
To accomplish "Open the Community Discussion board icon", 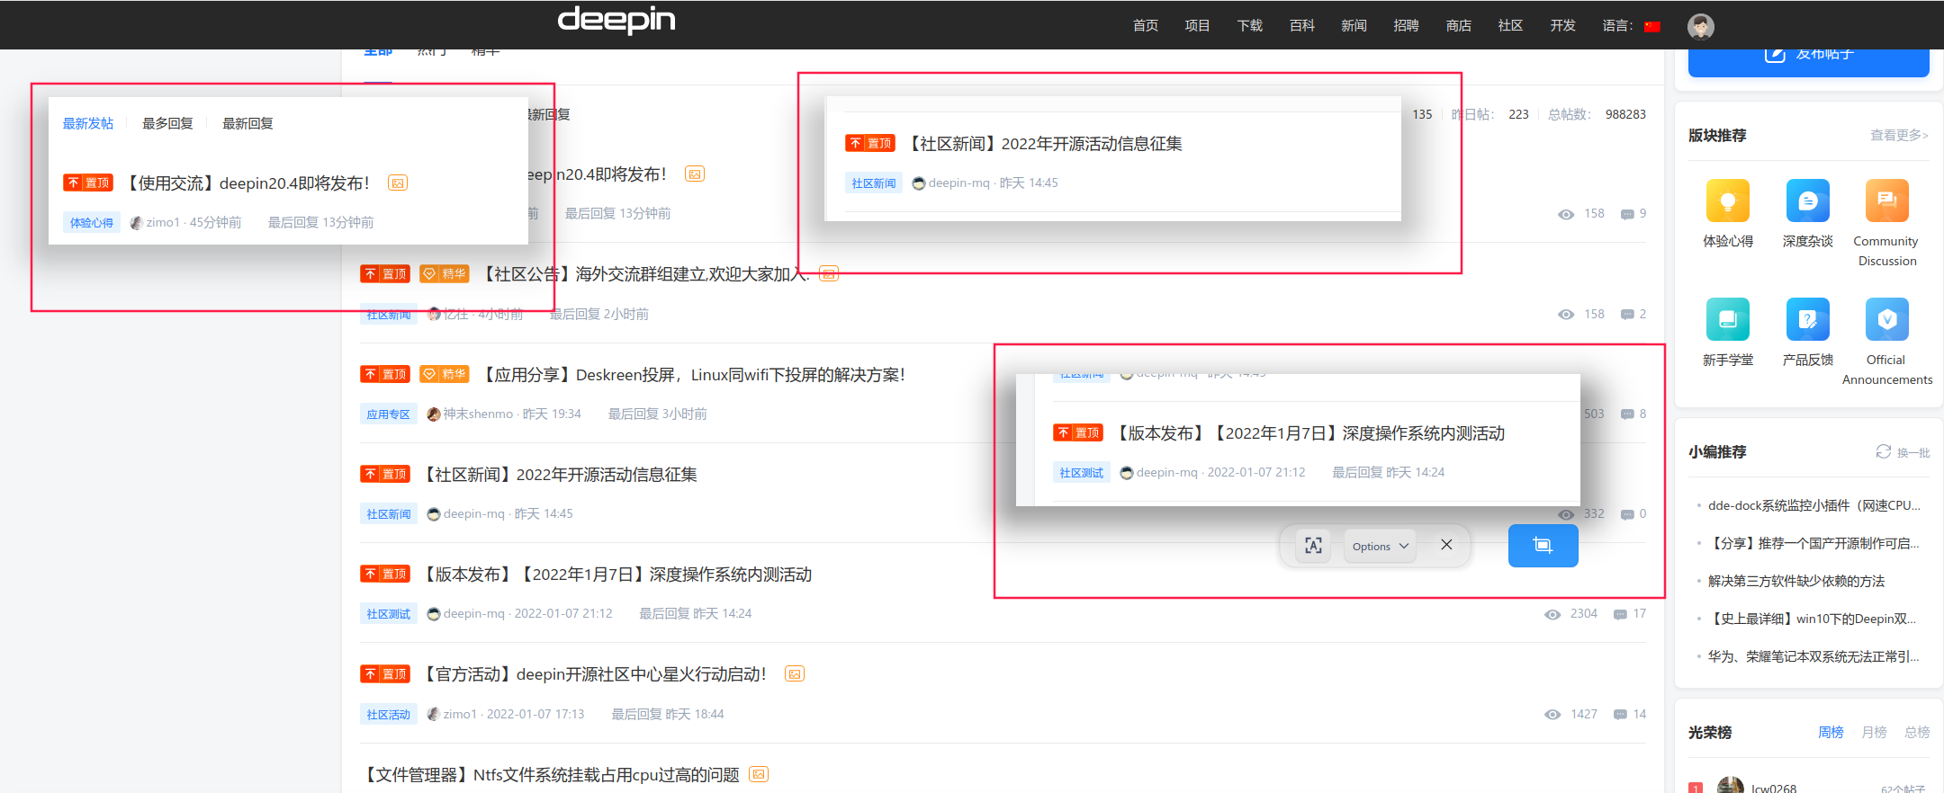I will (1887, 200).
